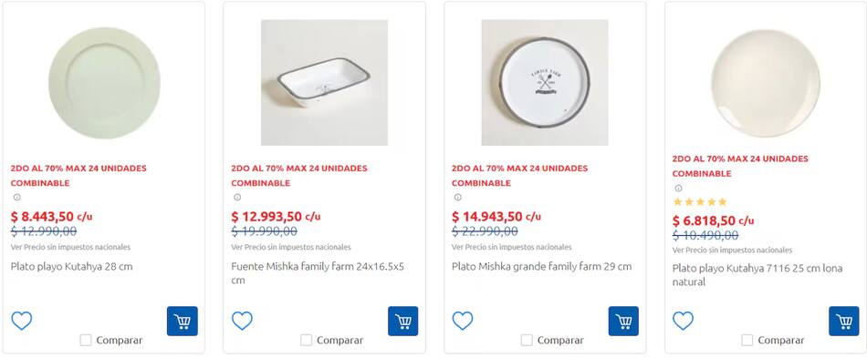Screen dimensions: 867x358
Task: Open promo info icon under Kutahya 28 cm
Action: coord(16,197)
